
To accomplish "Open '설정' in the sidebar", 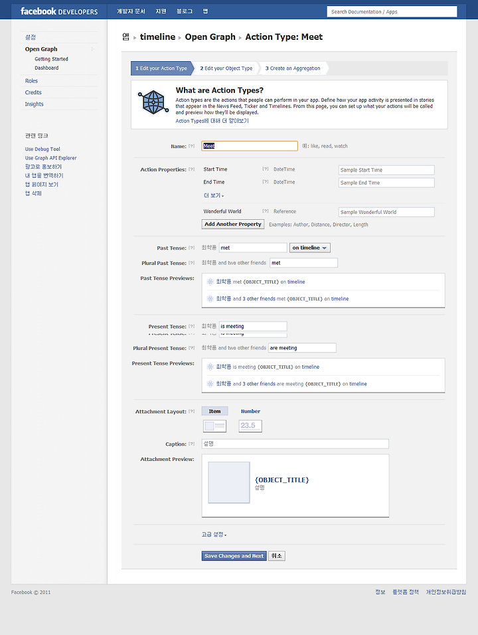I will (31, 37).
